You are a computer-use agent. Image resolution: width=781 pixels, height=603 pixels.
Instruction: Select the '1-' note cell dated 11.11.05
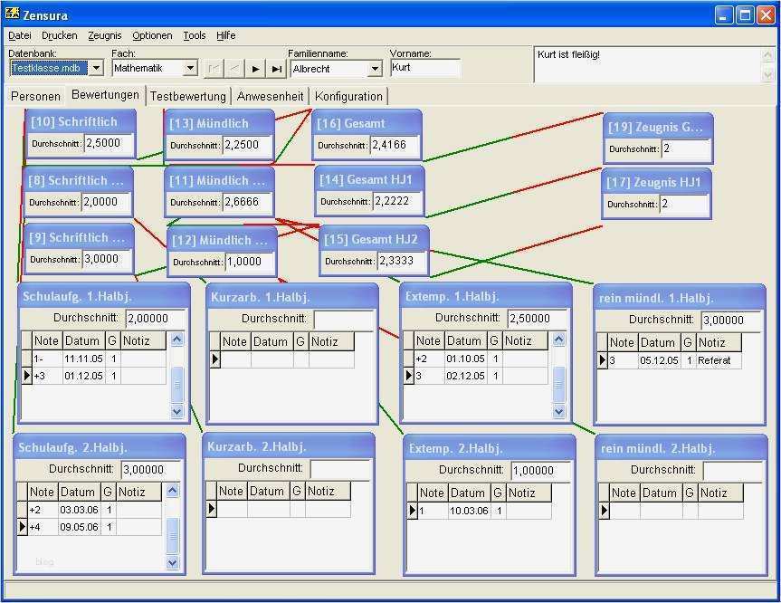47,359
